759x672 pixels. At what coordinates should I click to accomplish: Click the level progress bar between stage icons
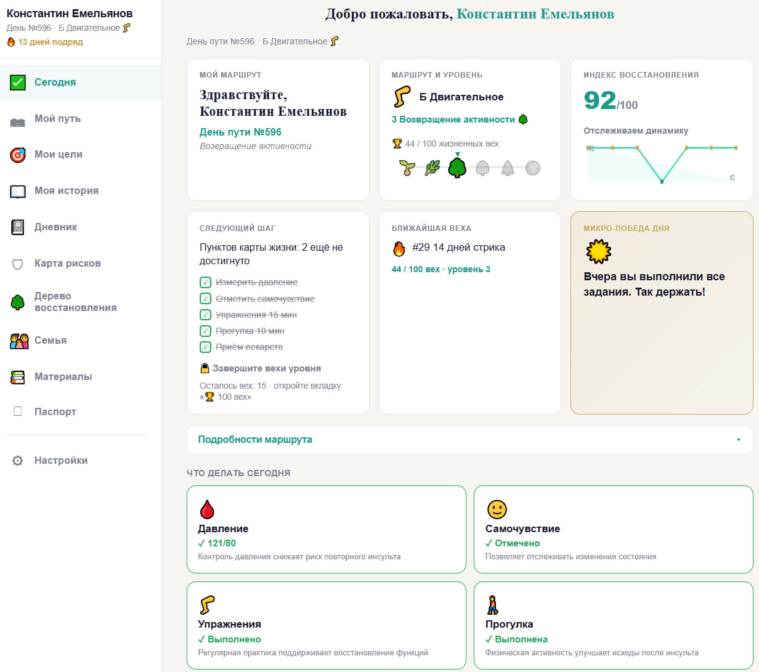[470, 168]
